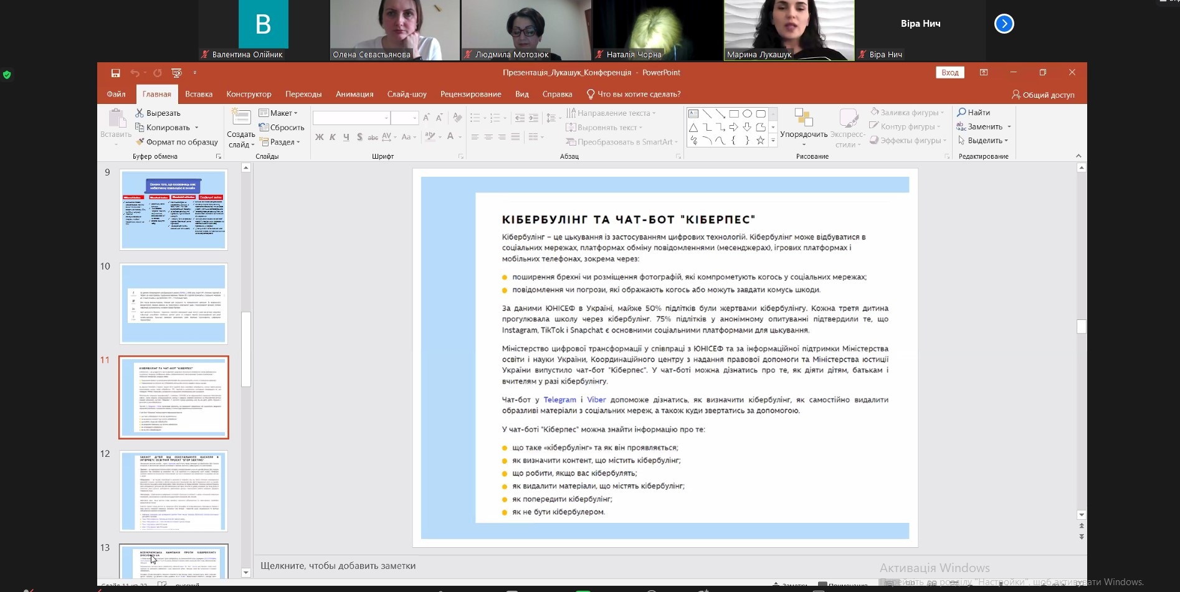
Task: Go to the Анимация tab
Action: pos(354,94)
